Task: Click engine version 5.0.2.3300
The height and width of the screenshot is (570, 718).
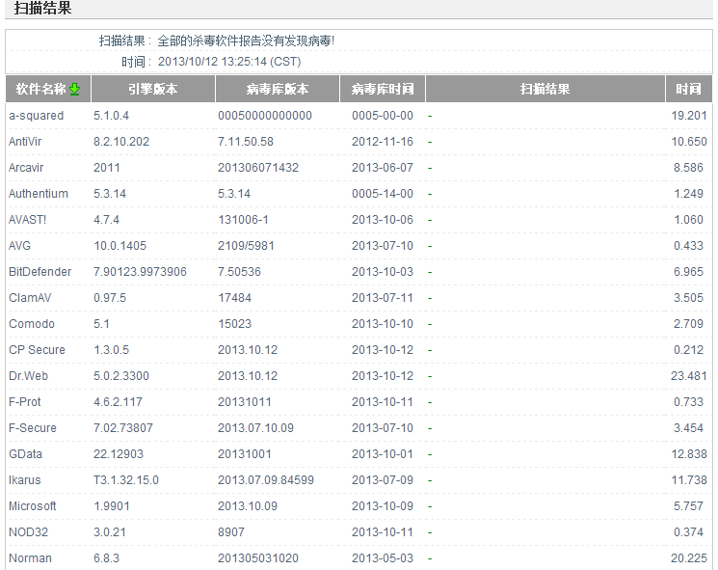Action: click(x=121, y=376)
